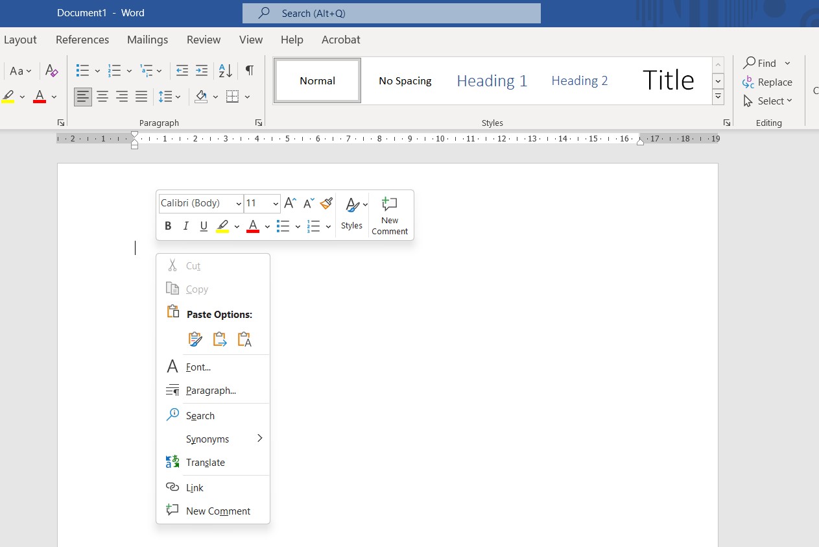Open the Change Case Aa dropdown
819x547 pixels.
[21, 71]
